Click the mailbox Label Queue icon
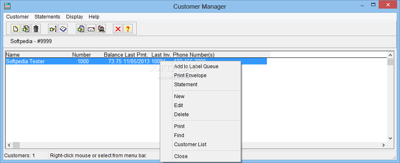The image size is (400, 163). pos(101,29)
